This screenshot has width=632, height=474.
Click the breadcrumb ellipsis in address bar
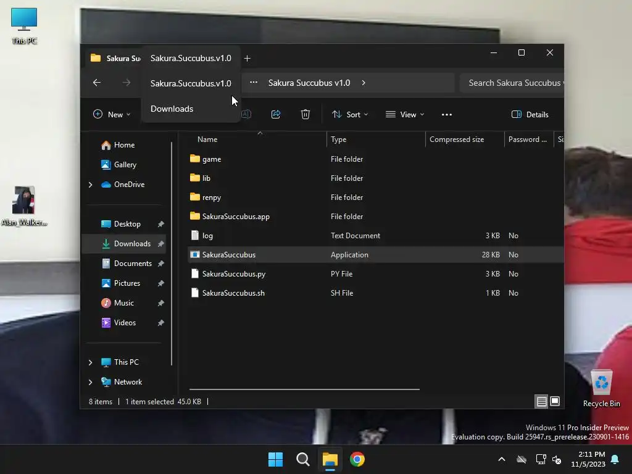point(254,83)
